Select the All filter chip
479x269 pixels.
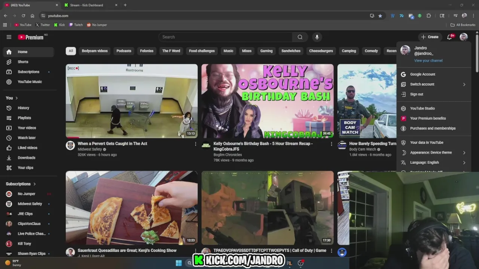pos(71,51)
